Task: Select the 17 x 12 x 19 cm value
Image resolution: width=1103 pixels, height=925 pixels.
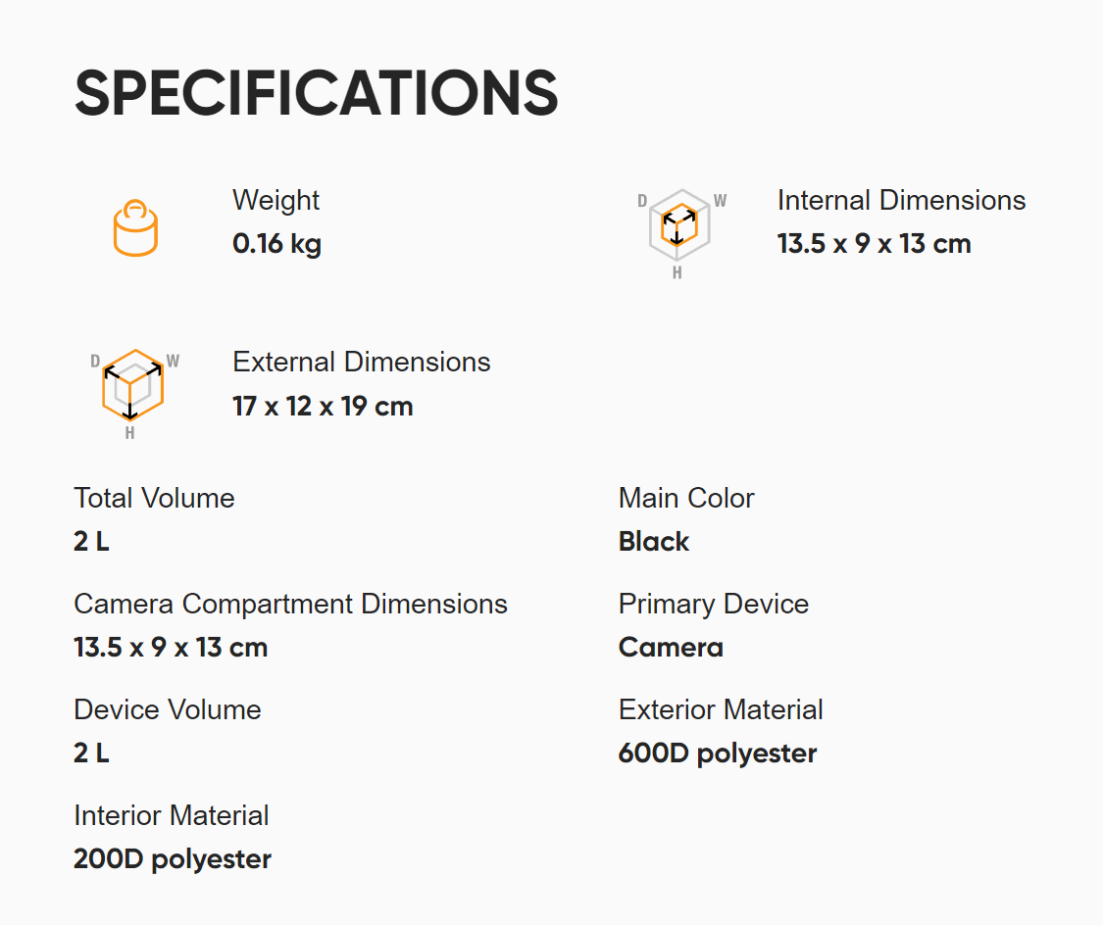Action: click(x=323, y=406)
